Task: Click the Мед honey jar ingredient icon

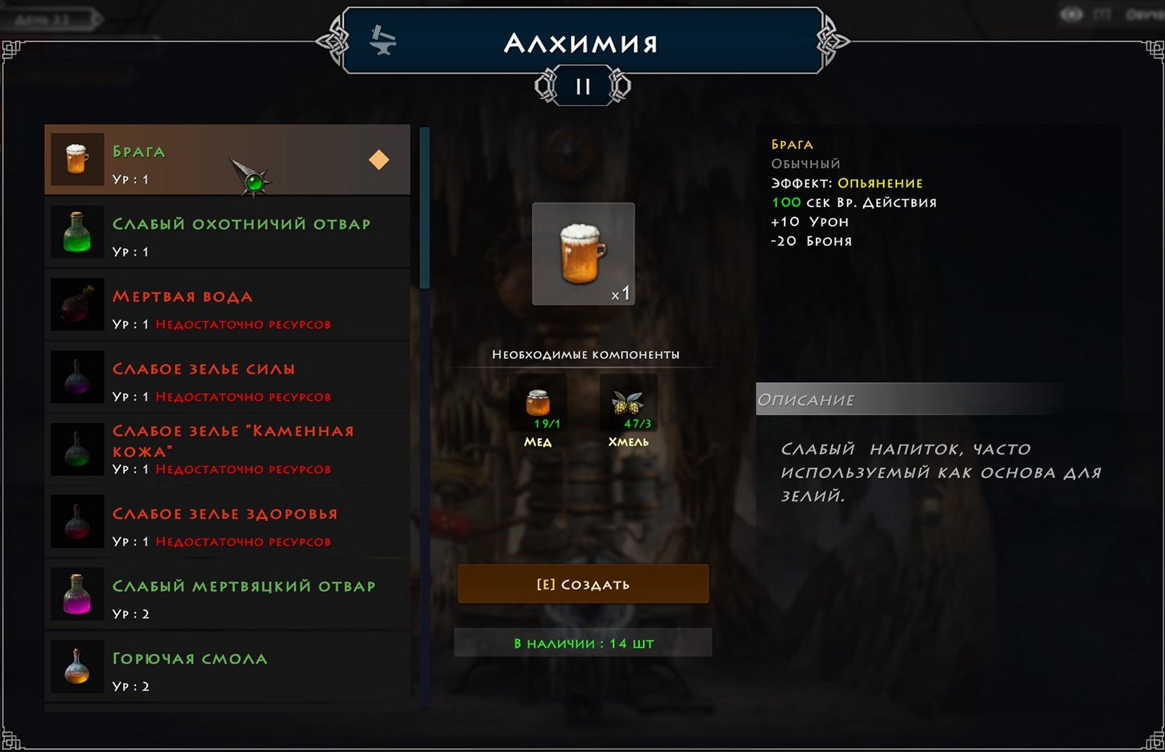Action: (538, 403)
